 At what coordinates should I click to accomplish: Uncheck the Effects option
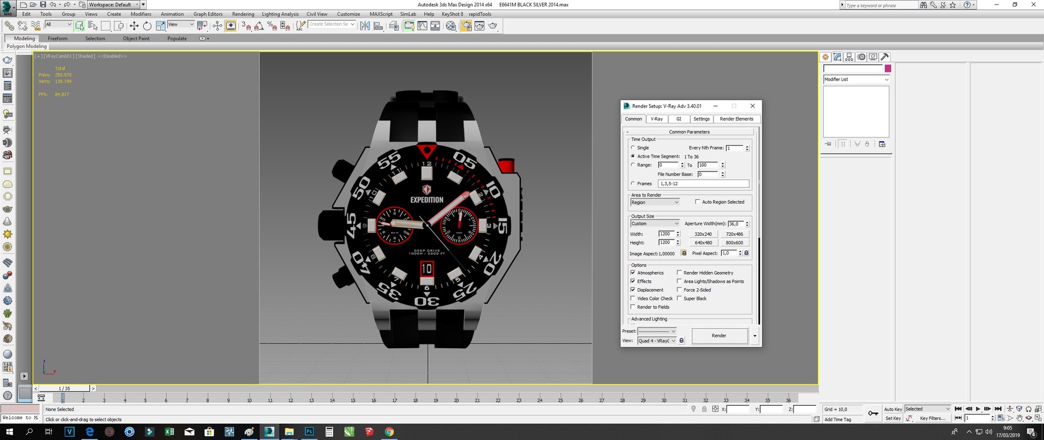point(633,281)
